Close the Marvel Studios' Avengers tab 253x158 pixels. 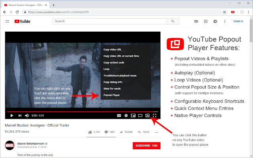tap(46, 5)
